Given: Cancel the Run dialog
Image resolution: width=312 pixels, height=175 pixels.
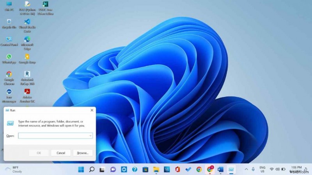Looking at the screenshot, I should (61, 153).
